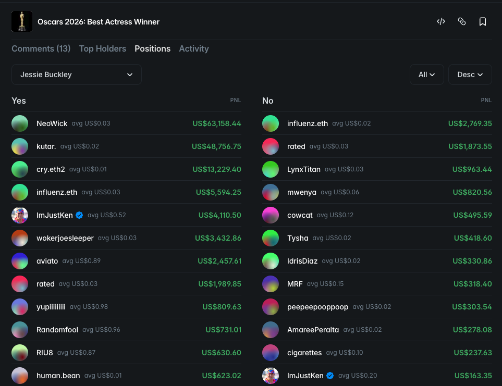
Task: Open the Comments (13) tab
Action: tap(41, 48)
